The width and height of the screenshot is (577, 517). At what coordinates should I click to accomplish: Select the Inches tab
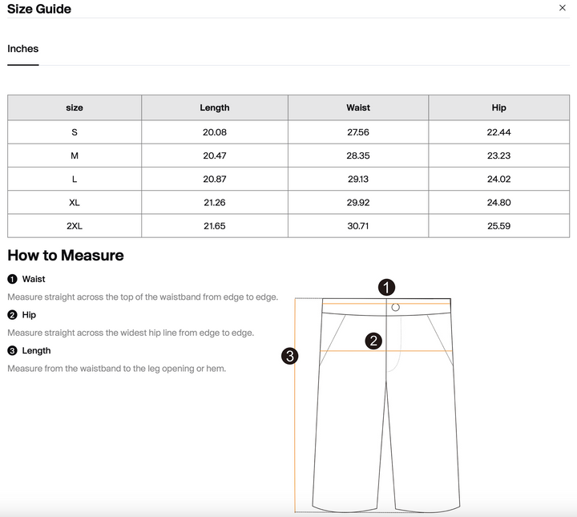(22, 49)
